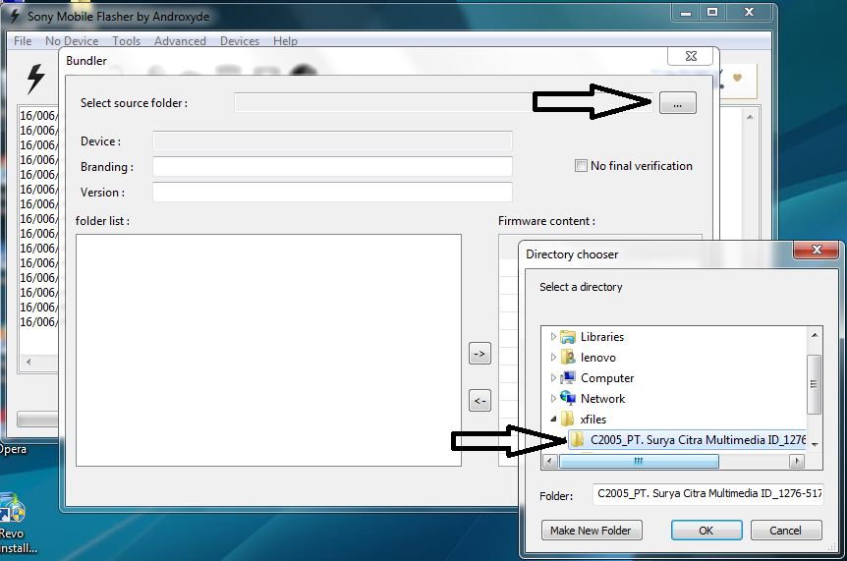This screenshot has width=847, height=561.
Task: Click inside the folder list box
Action: click(x=268, y=350)
